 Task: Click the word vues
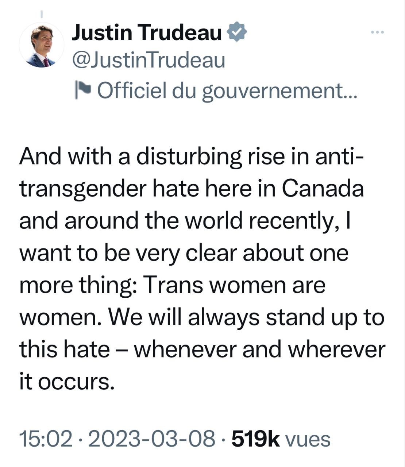click(308, 440)
